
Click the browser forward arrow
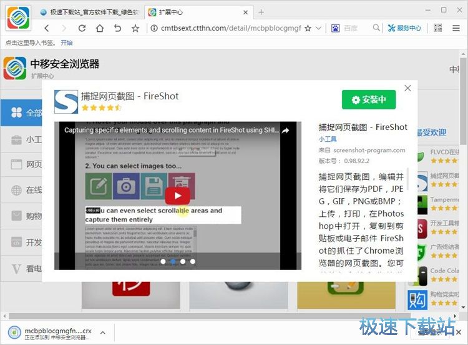(x=64, y=28)
